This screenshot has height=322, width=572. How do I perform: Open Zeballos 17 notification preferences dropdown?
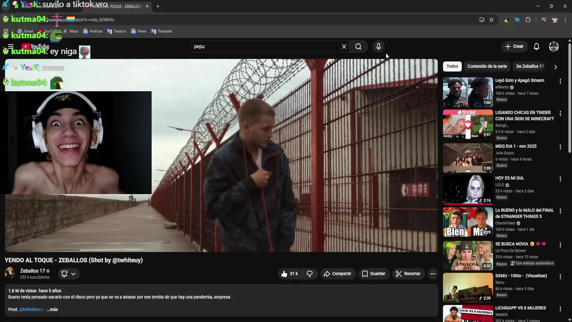coord(68,274)
